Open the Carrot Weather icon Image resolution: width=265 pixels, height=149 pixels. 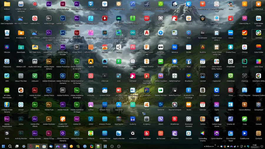216,133
